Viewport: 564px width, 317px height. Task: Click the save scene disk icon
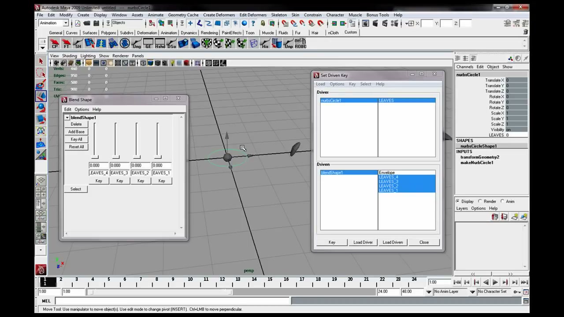click(96, 23)
